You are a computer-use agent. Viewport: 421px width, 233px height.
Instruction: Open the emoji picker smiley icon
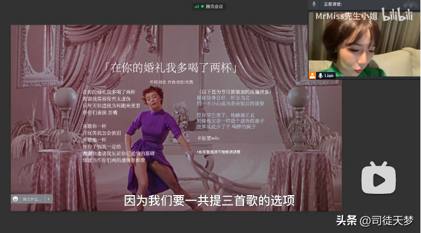(15, 199)
